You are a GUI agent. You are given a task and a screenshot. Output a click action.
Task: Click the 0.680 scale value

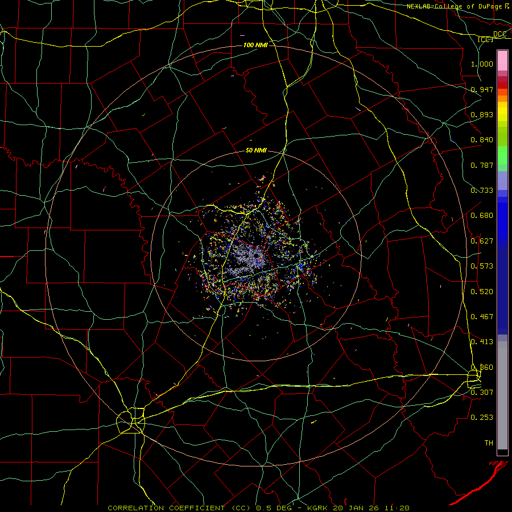pos(482,216)
